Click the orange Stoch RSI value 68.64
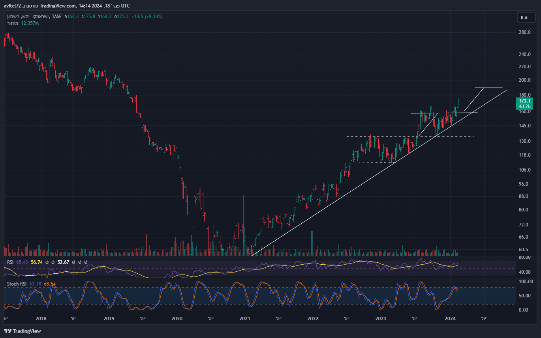The height and width of the screenshot is (338, 541). click(50, 284)
